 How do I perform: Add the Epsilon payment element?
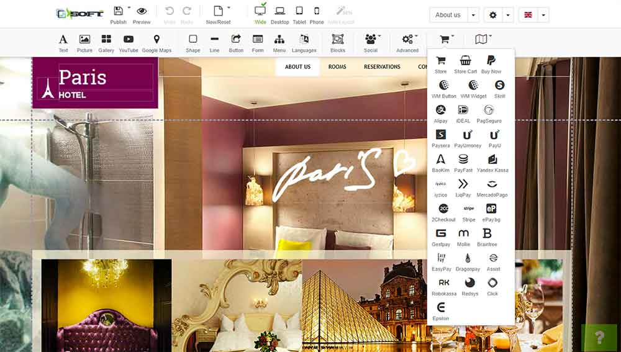(x=441, y=312)
